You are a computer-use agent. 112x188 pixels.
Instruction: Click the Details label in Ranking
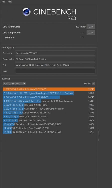(87, 84)
